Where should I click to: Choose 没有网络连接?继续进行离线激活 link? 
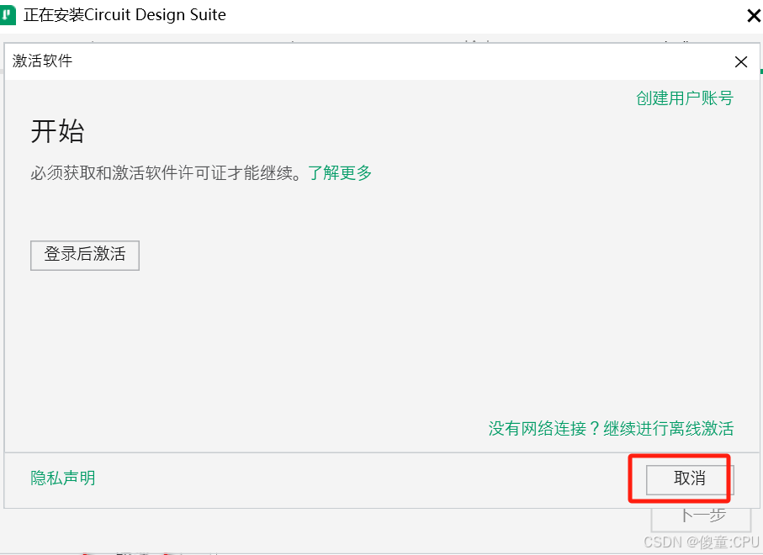612,429
